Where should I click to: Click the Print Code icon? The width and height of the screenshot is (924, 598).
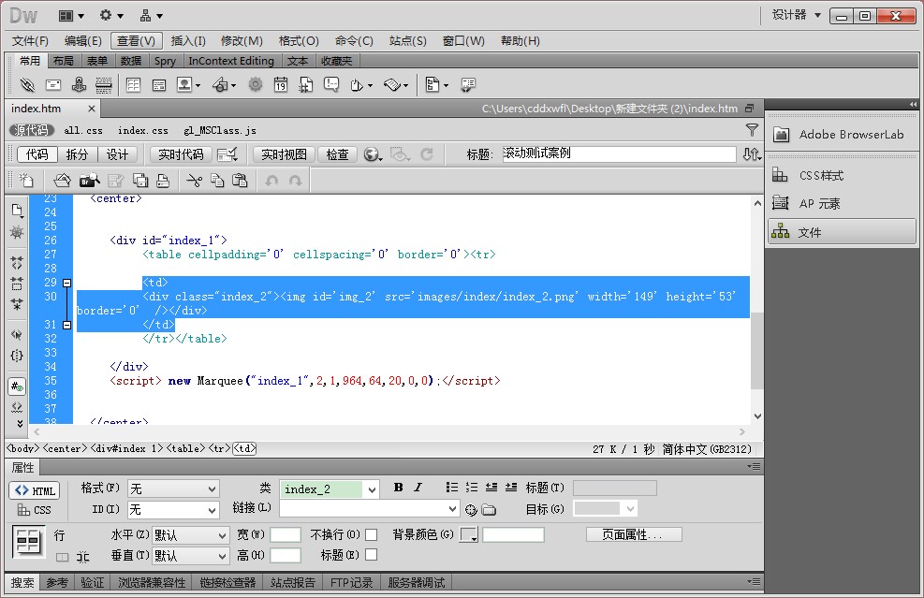coord(163,181)
